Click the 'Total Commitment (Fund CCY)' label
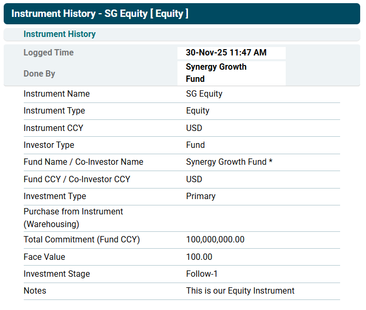 [x=81, y=240]
